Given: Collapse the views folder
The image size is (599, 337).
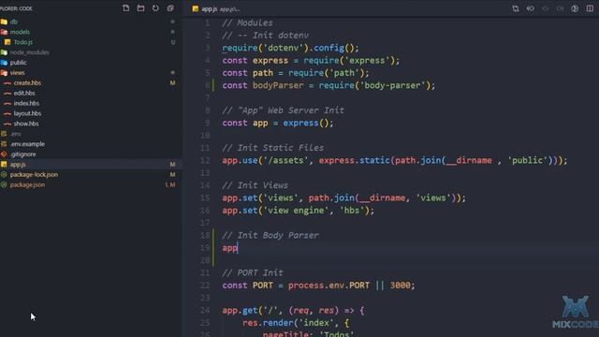Looking at the screenshot, I should [x=17, y=73].
